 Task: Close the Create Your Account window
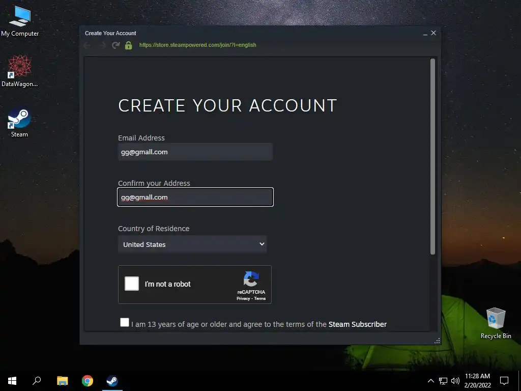point(433,33)
